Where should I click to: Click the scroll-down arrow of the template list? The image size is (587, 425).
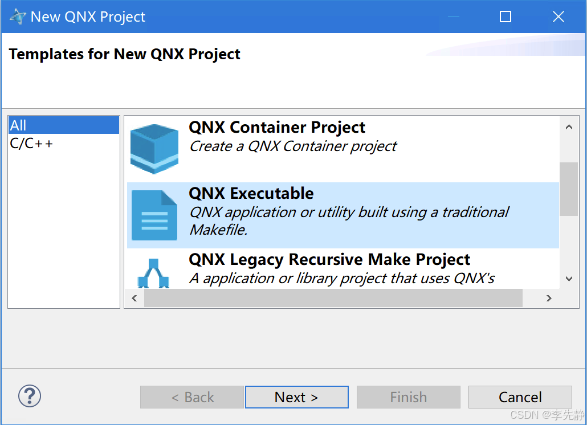click(569, 279)
